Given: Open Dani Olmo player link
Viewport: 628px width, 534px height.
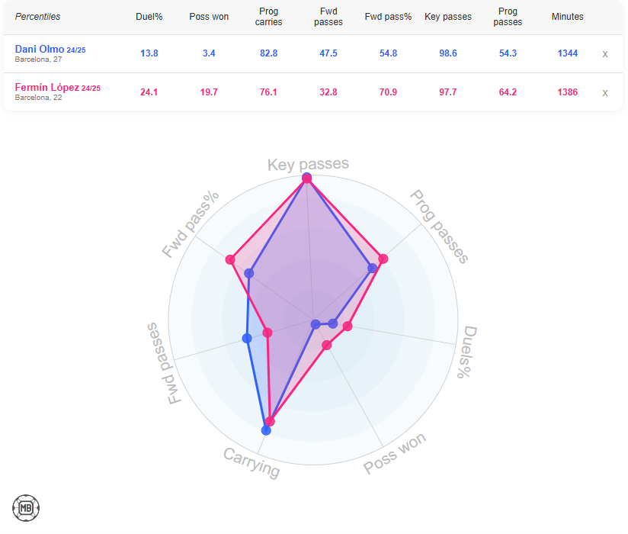Looking at the screenshot, I should [x=40, y=50].
